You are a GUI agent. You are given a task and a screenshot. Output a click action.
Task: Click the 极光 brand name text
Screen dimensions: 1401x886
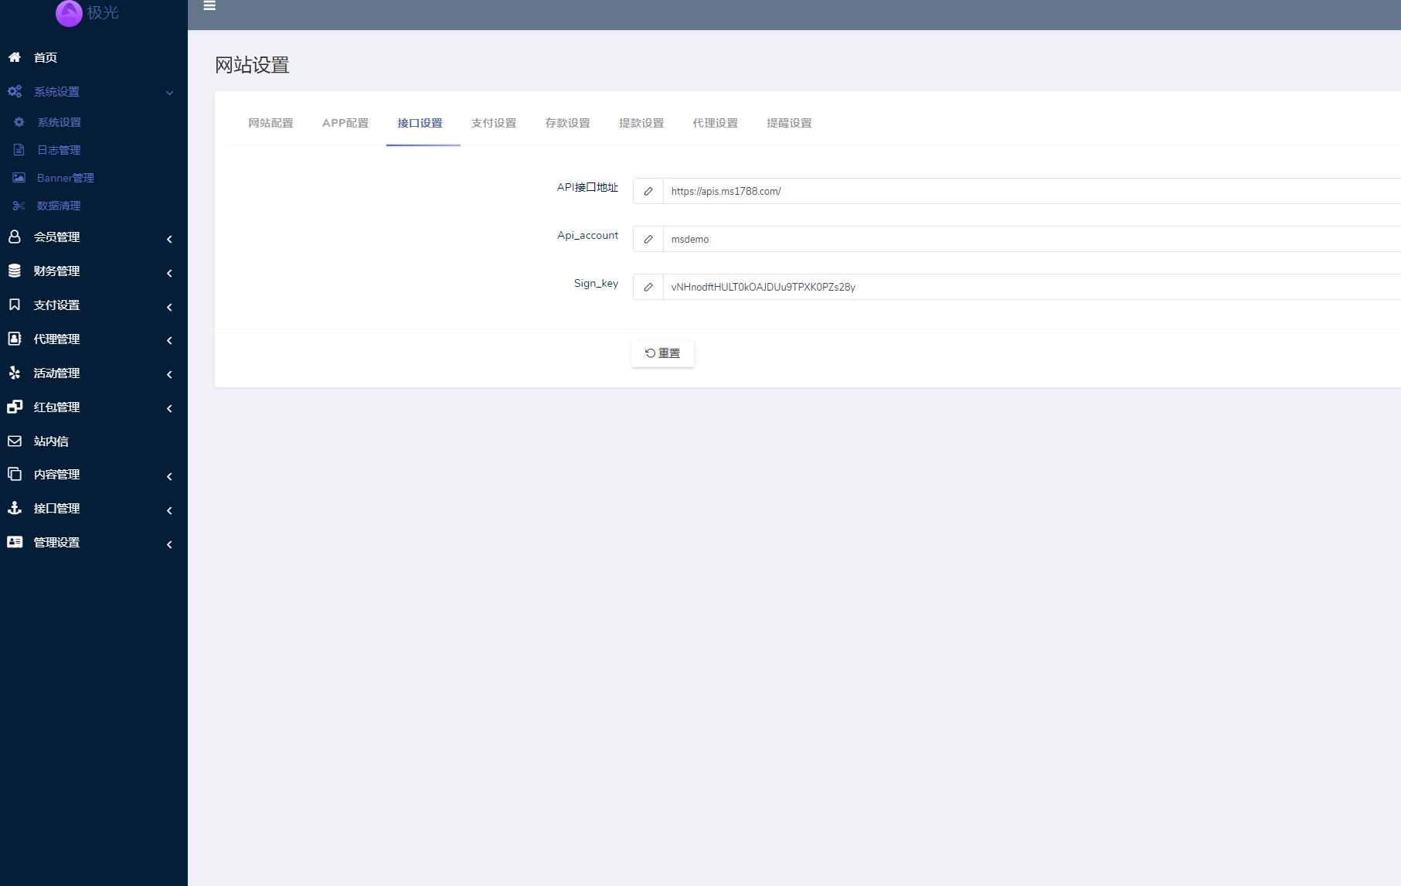click(103, 12)
